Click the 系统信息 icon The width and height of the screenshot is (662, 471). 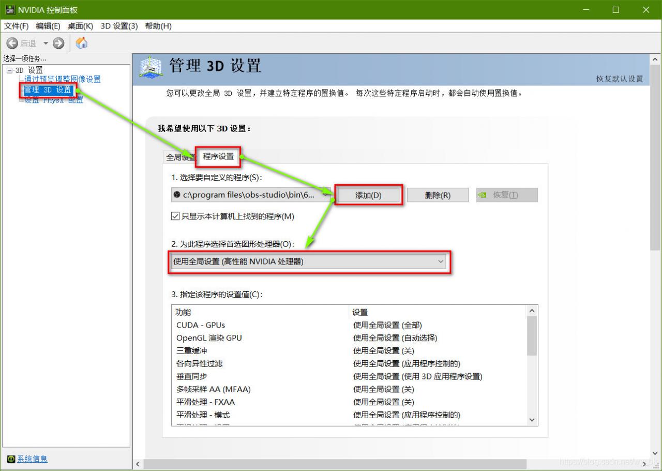point(11,459)
